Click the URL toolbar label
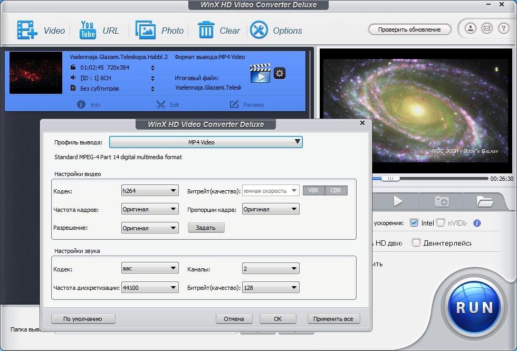The image size is (517, 351). [x=110, y=31]
